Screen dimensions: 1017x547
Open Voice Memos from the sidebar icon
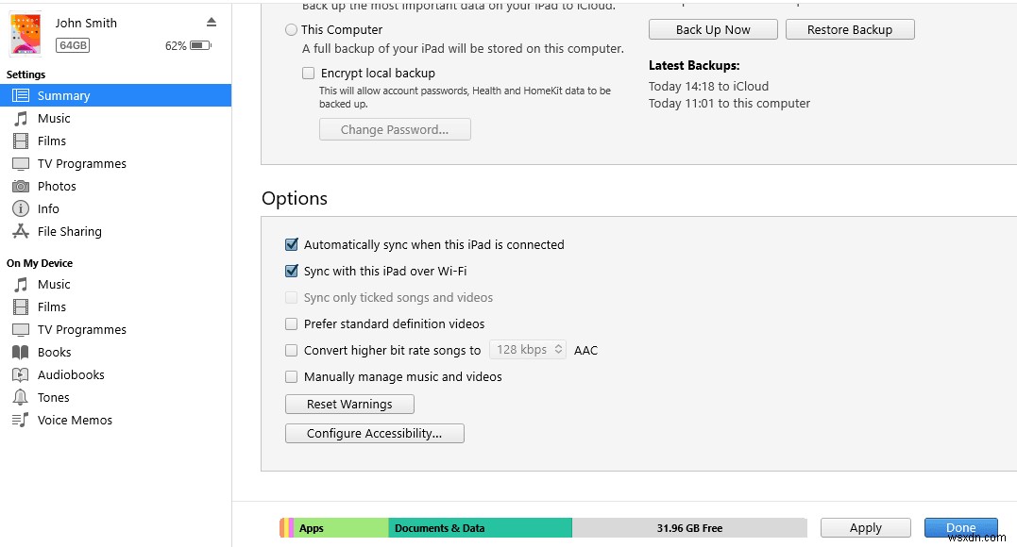(21, 420)
